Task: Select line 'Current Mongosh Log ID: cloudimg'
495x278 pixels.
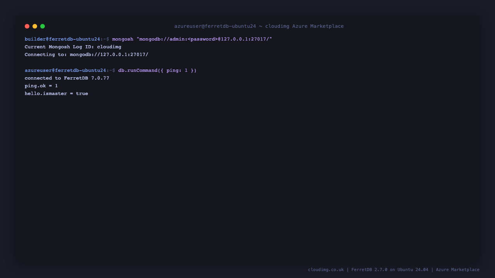Action: click(x=73, y=47)
